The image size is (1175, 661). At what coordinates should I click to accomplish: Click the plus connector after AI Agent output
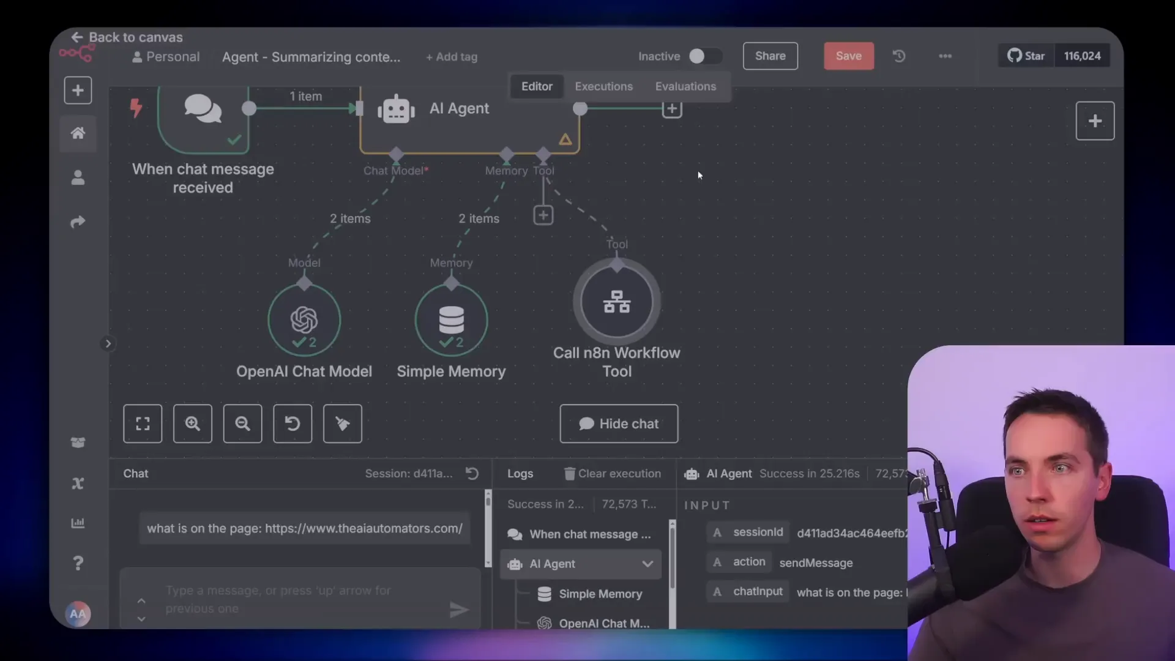tap(672, 109)
